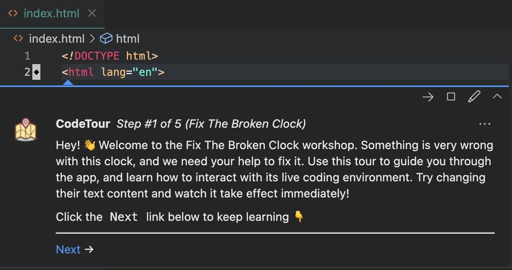Click the next step arrow icon

pyautogui.click(x=428, y=97)
